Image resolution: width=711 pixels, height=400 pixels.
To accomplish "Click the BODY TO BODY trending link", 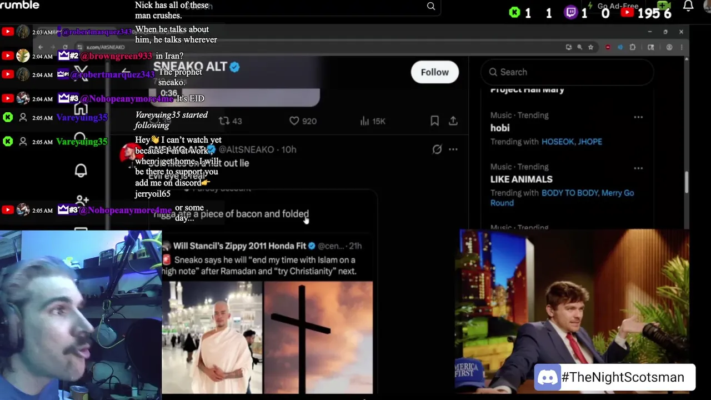I will pyautogui.click(x=570, y=193).
